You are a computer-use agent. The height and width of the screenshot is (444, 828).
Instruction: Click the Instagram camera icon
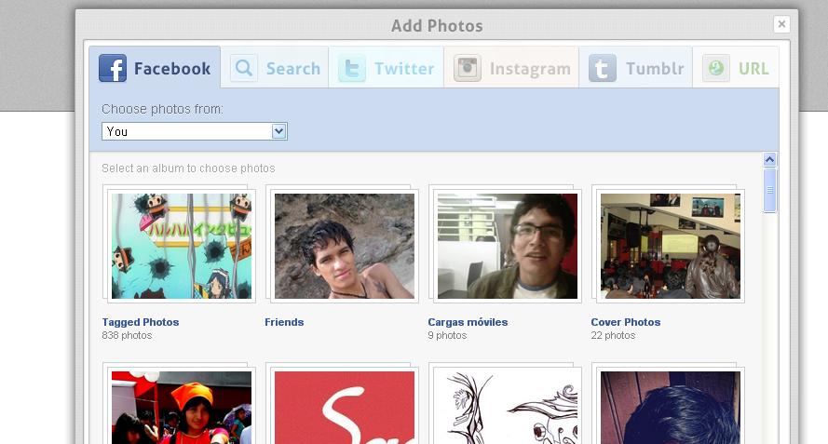[468, 68]
